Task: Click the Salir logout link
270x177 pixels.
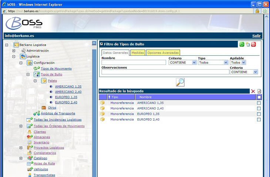Action: [x=256, y=36]
